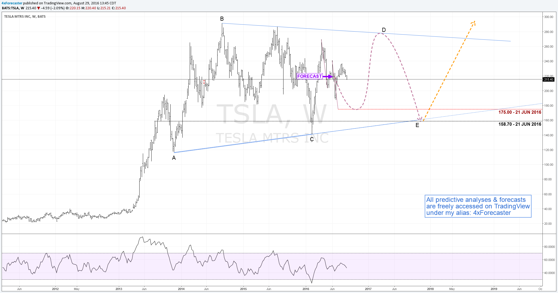Click the 2014 time axis label

(181, 289)
